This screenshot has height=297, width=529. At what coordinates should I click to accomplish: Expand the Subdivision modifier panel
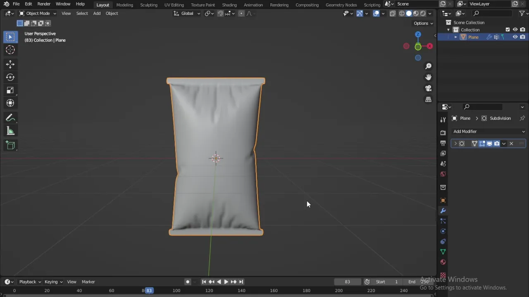455,144
